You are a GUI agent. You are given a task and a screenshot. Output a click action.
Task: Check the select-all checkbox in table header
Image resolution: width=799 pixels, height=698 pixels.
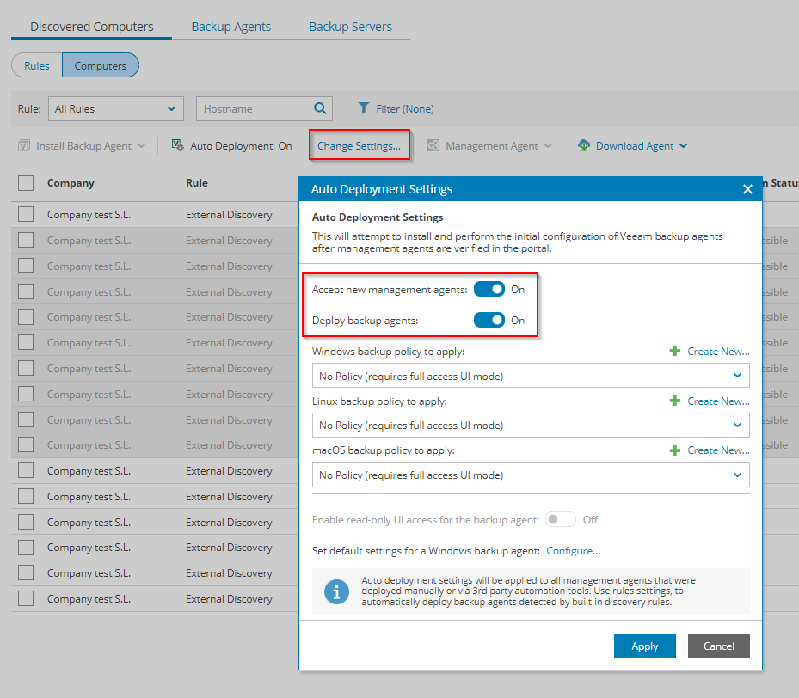click(x=26, y=182)
